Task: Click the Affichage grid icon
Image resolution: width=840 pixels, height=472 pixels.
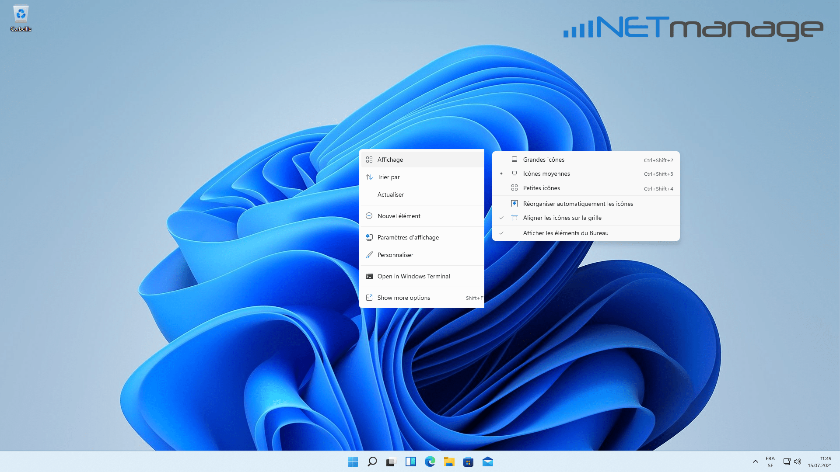Action: 369,160
